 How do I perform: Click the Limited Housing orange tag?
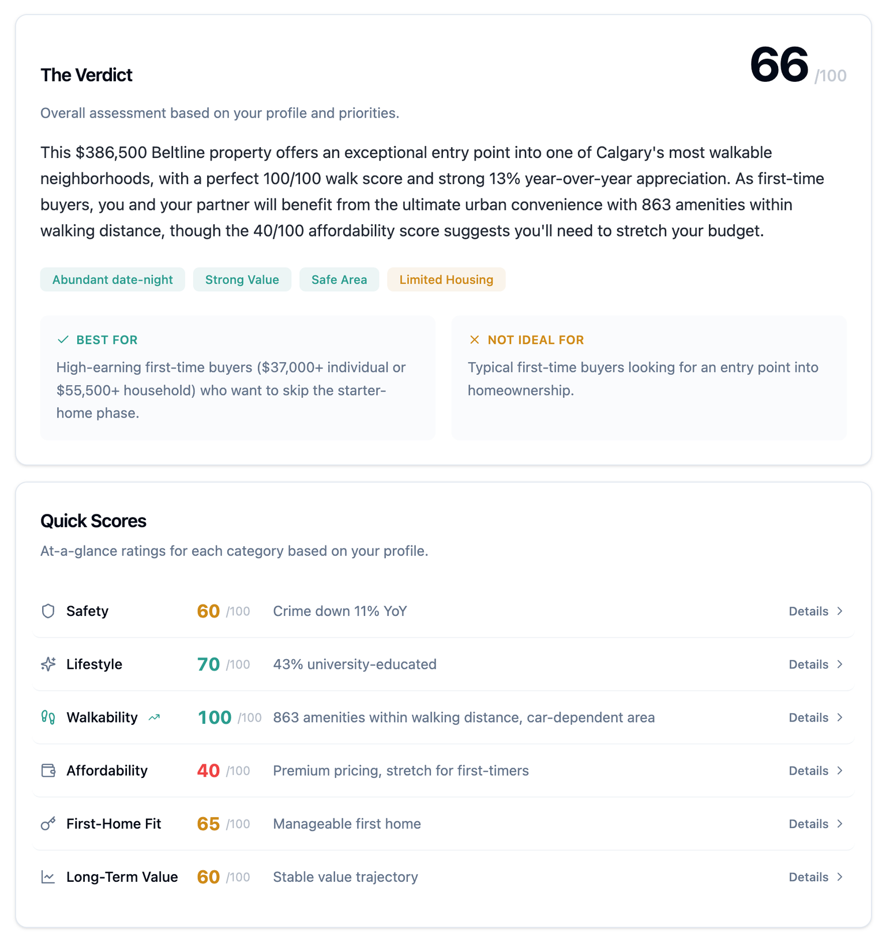[446, 280]
